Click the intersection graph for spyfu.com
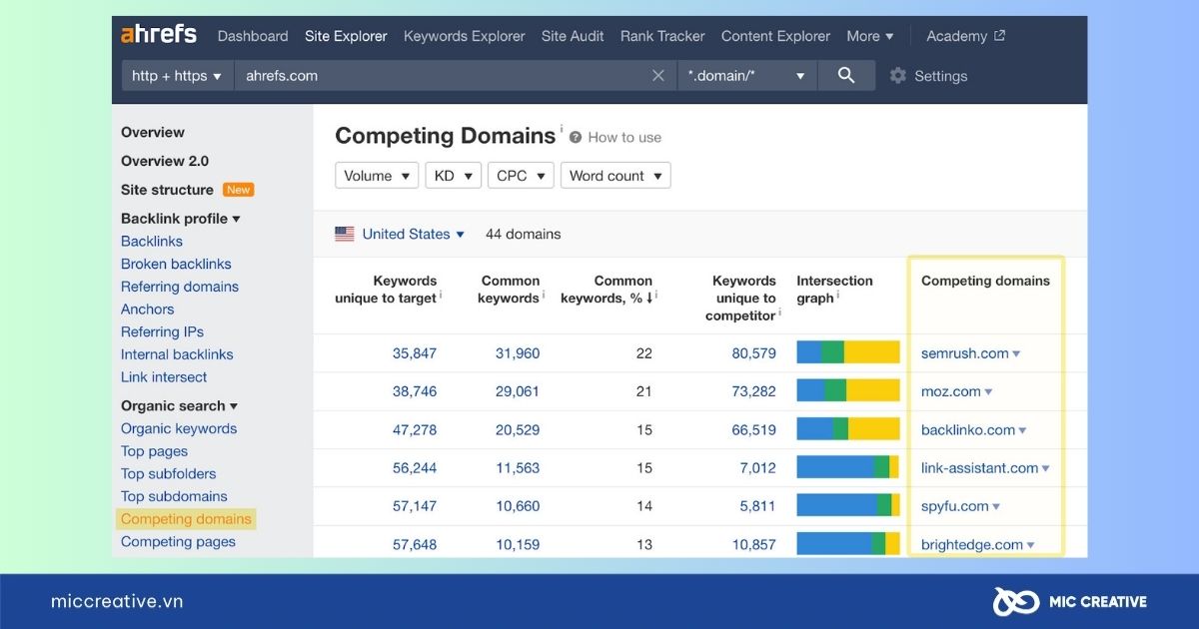 tap(848, 506)
